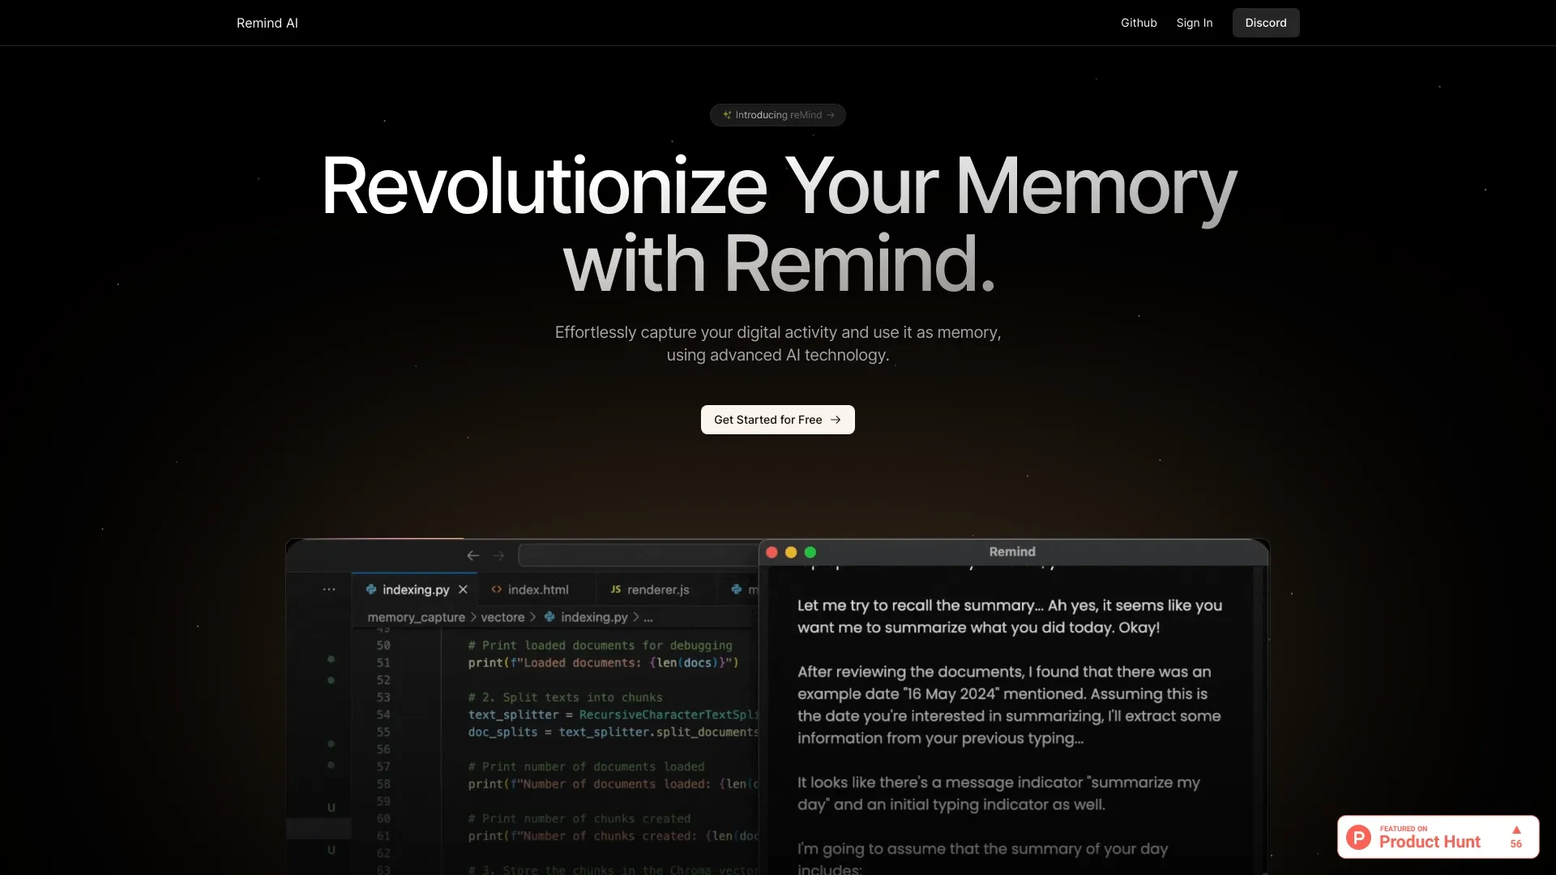This screenshot has height=875, width=1556.
Task: Click the green maximize button on Remind window
Action: coord(810,553)
